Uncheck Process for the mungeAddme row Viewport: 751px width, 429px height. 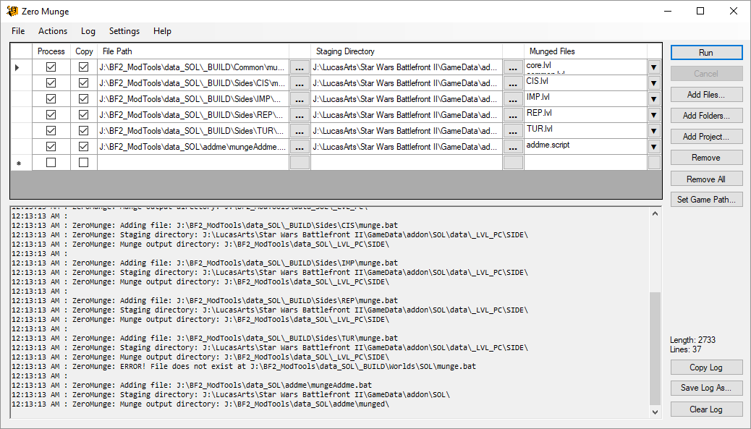tap(51, 147)
